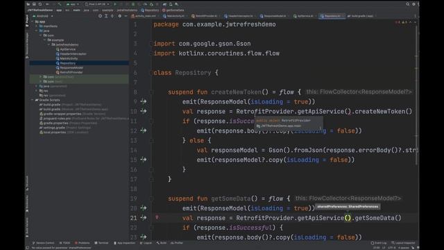The width and height of the screenshot is (444, 250).
Task: Open the Layout Inspector tool window
Action: 403,243
